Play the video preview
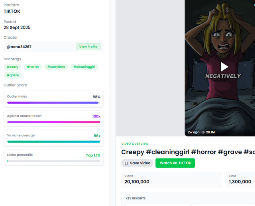 [x=224, y=67]
